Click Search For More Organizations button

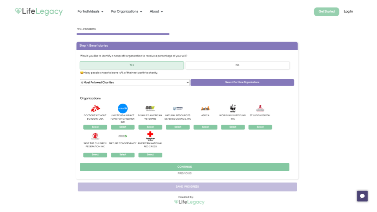pos(242,82)
